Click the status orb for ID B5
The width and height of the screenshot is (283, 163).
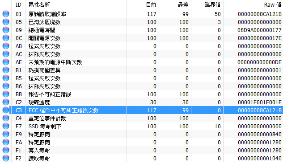6,78
